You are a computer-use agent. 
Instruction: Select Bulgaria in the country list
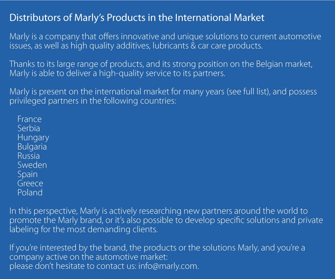[x=32, y=147]
